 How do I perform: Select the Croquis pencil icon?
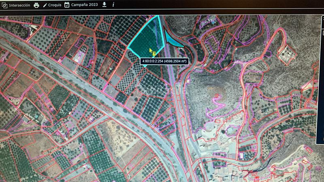pos(45,5)
